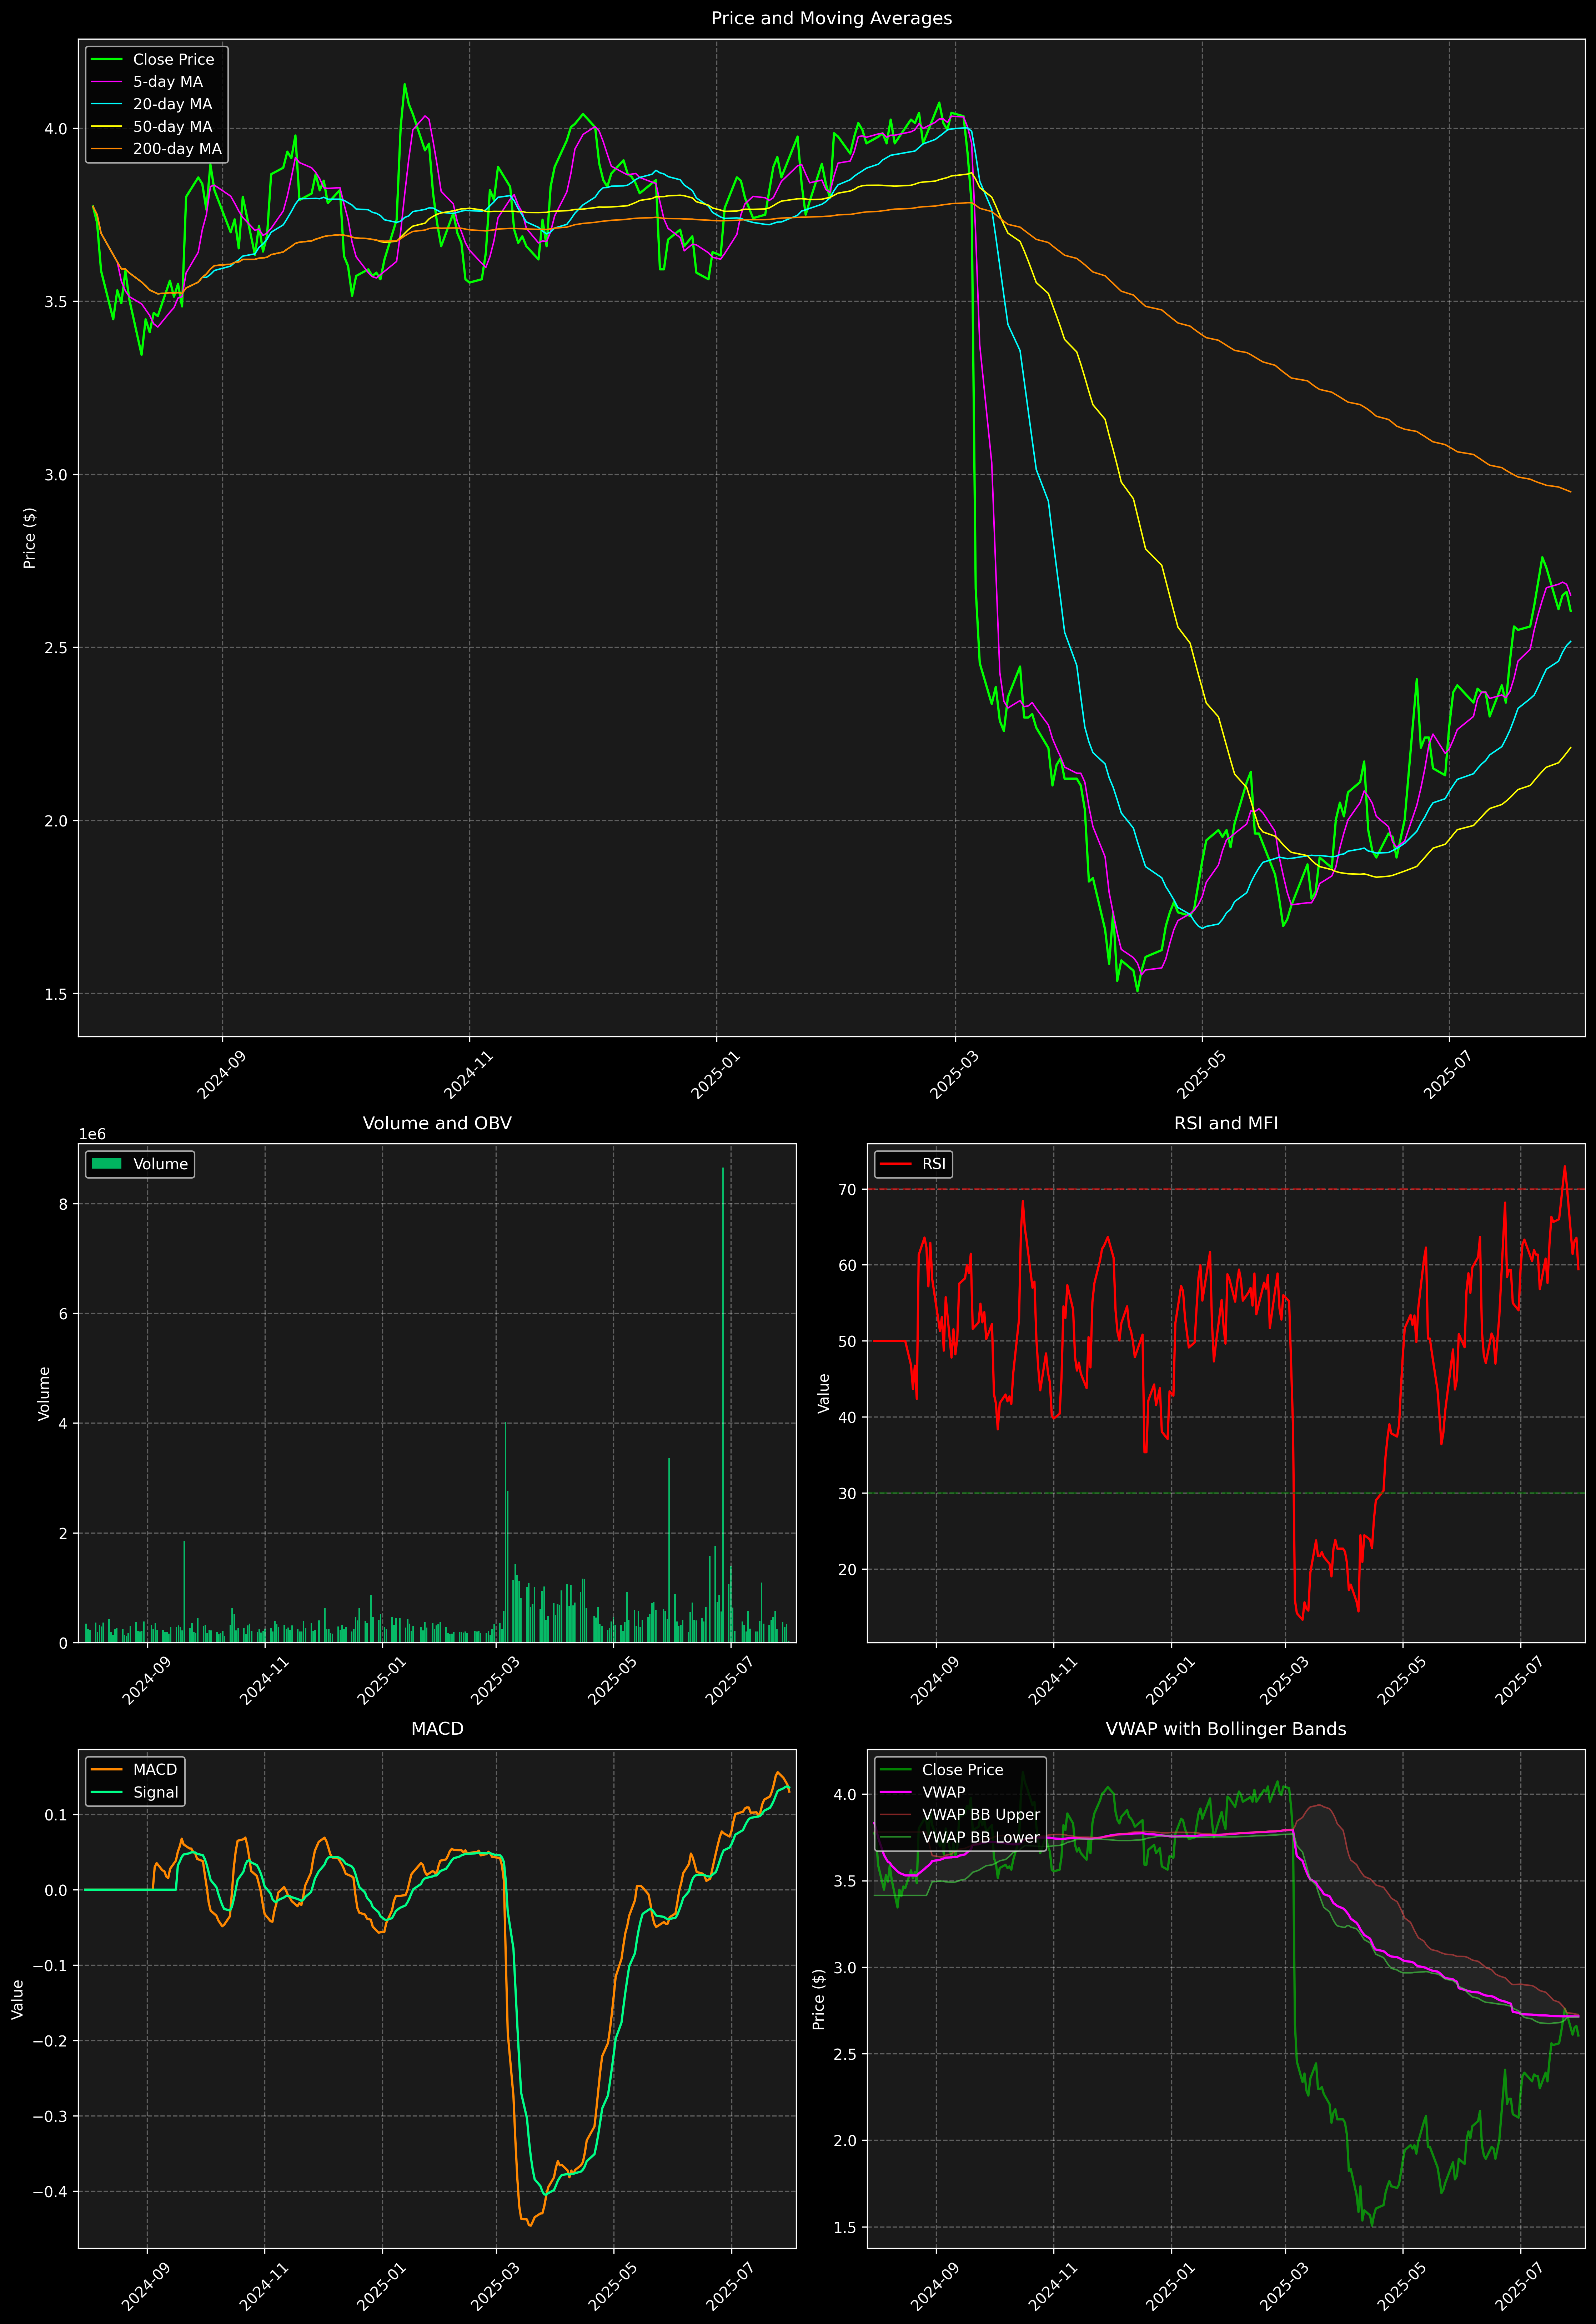
Task: Click the 'Price ($)' axis label of VWAP chart
Action: (x=819, y=1999)
